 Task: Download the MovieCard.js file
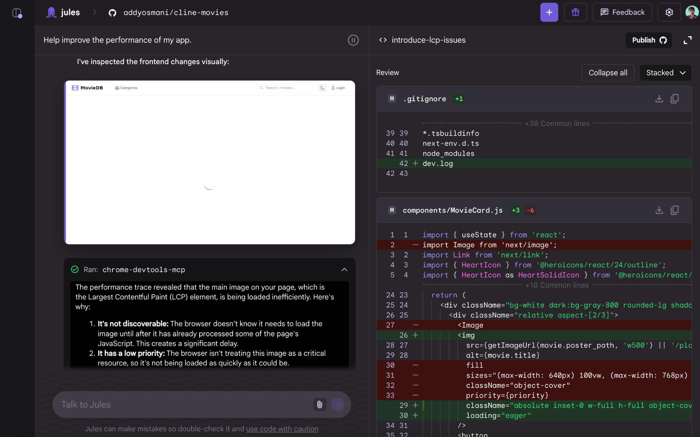pyautogui.click(x=659, y=210)
